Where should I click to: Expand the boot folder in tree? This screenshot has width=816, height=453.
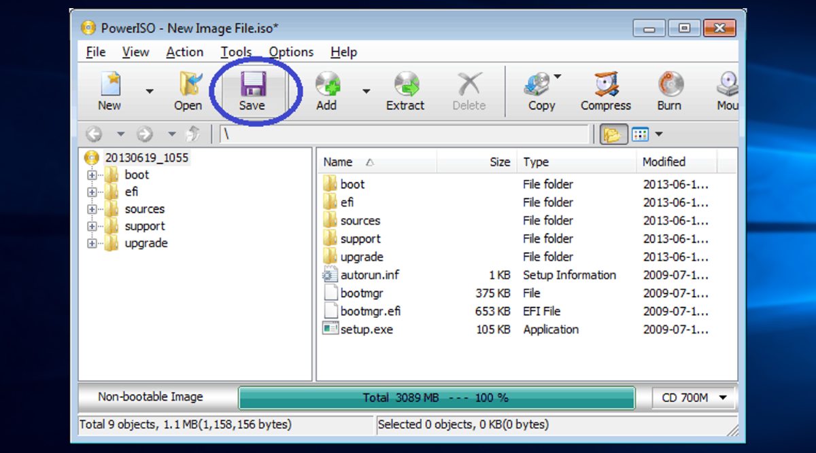click(92, 175)
